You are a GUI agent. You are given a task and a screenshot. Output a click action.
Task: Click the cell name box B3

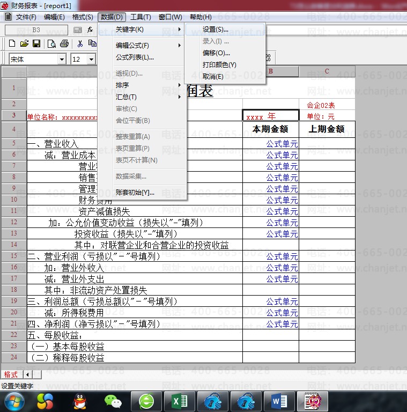[36, 30]
